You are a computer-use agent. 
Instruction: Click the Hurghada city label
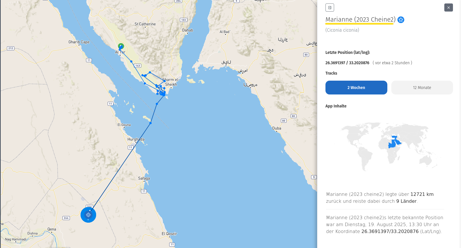click(136, 139)
